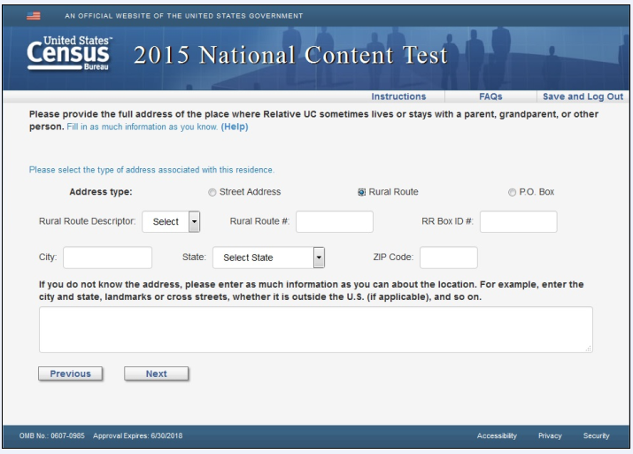Screen dimensions: 633x454
Task: Open the FAQs tab
Action: pyautogui.click(x=490, y=96)
